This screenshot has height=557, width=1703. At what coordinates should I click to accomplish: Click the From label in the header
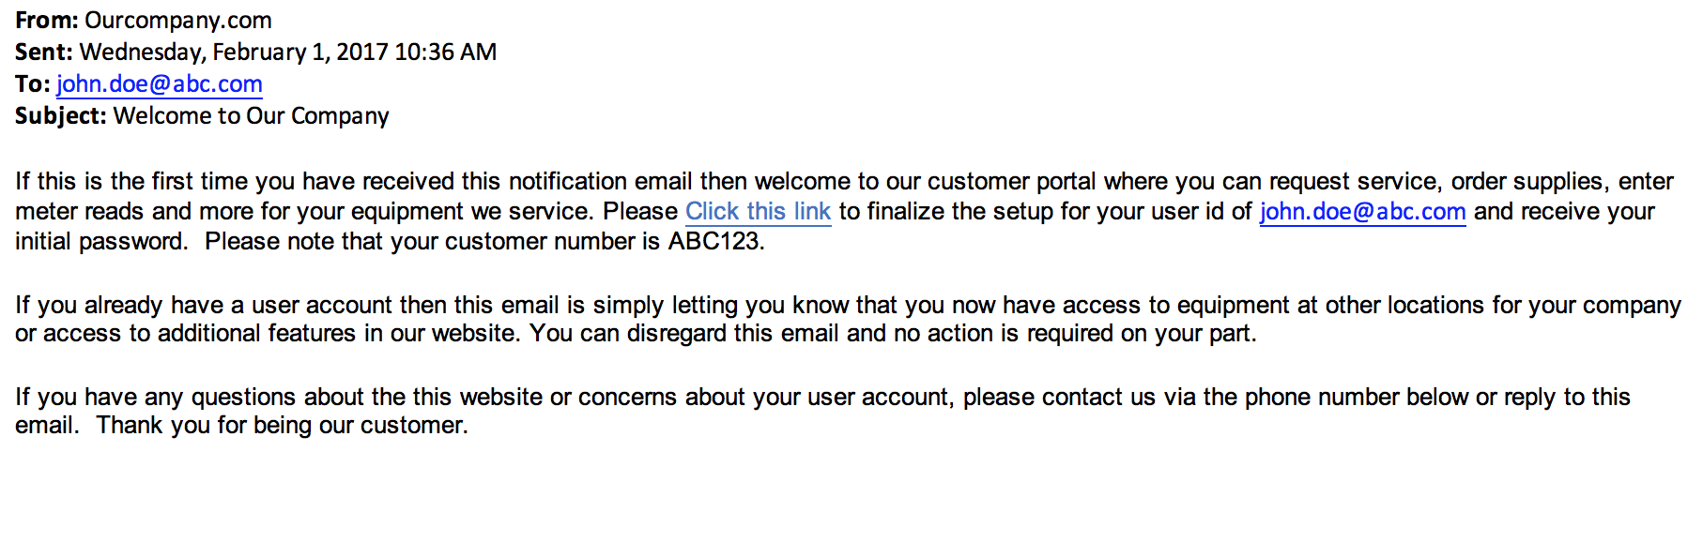pos(47,20)
